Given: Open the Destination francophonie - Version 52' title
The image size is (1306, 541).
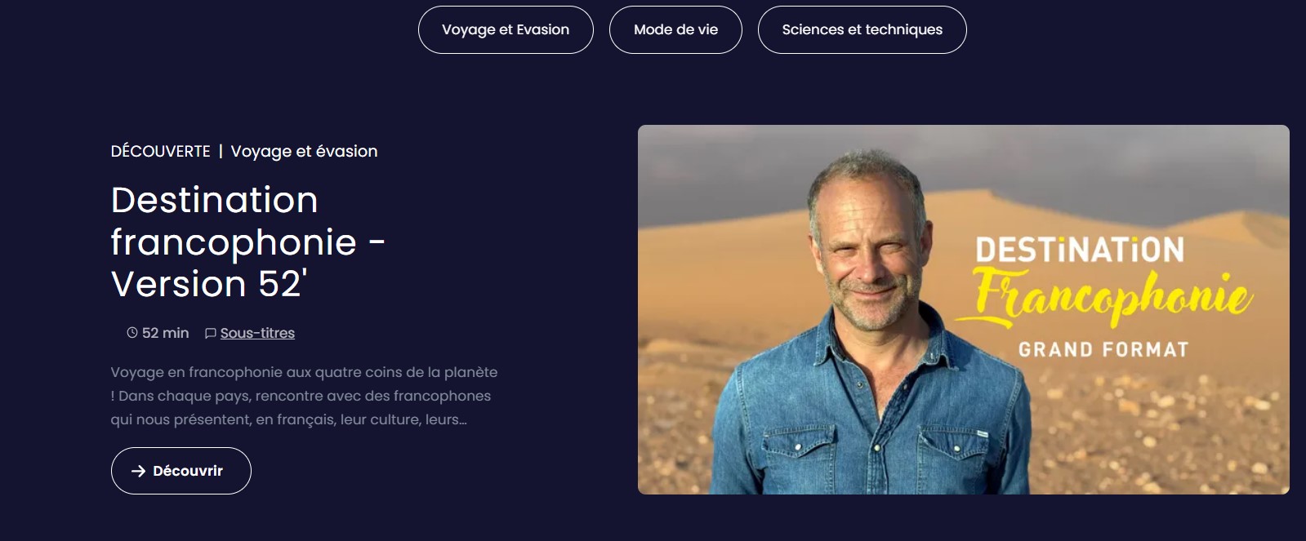Looking at the screenshot, I should [247, 242].
